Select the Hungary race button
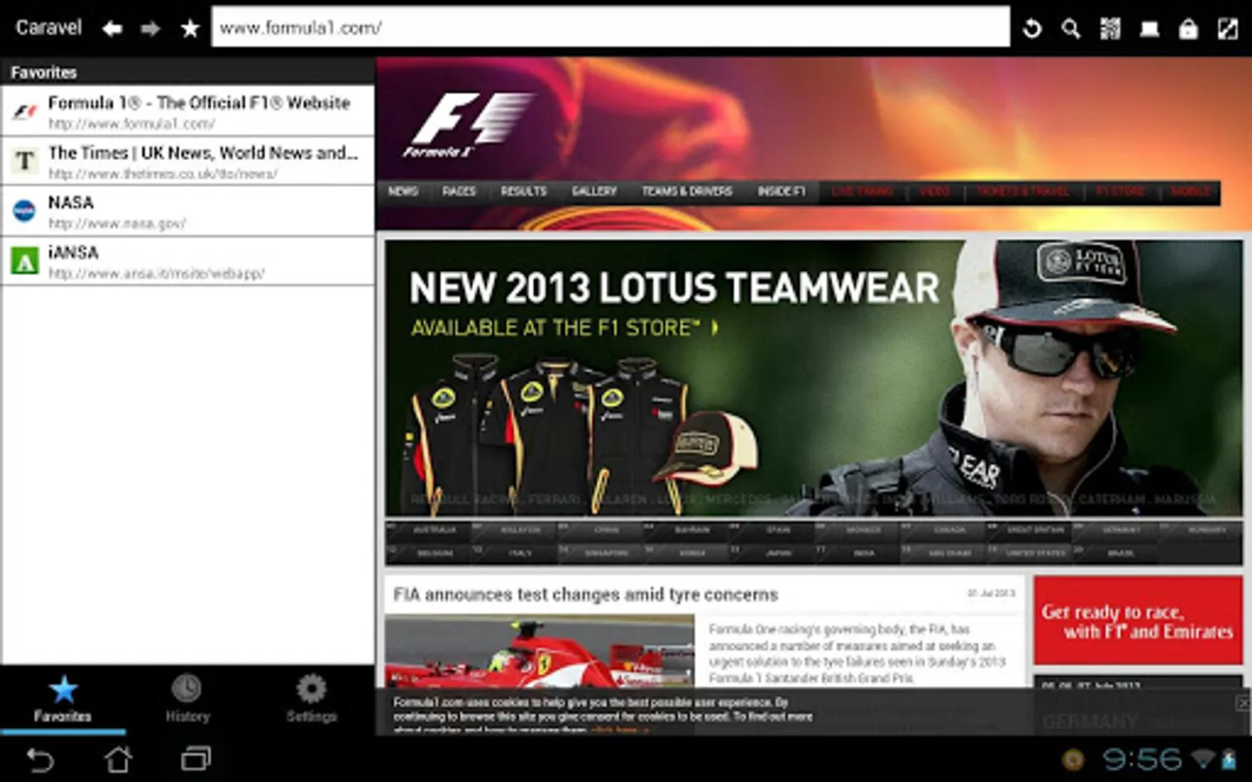1252x782 pixels. click(1201, 530)
